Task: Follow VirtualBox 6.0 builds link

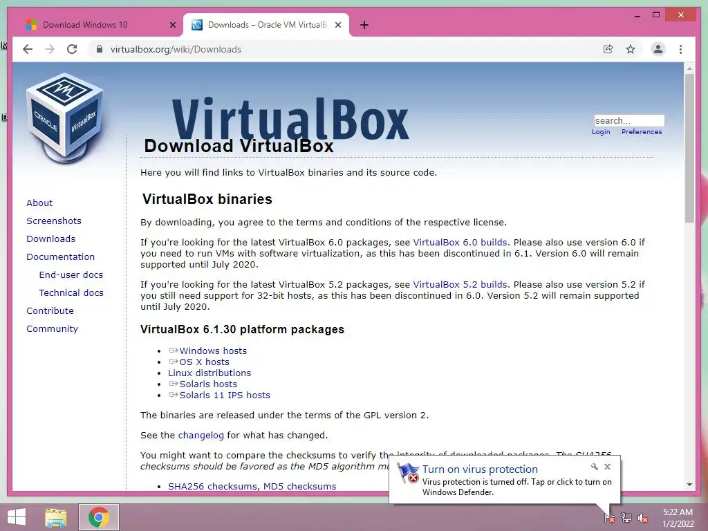Action: (x=460, y=243)
